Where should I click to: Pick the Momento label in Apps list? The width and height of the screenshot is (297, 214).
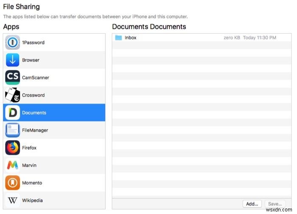tap(32, 183)
